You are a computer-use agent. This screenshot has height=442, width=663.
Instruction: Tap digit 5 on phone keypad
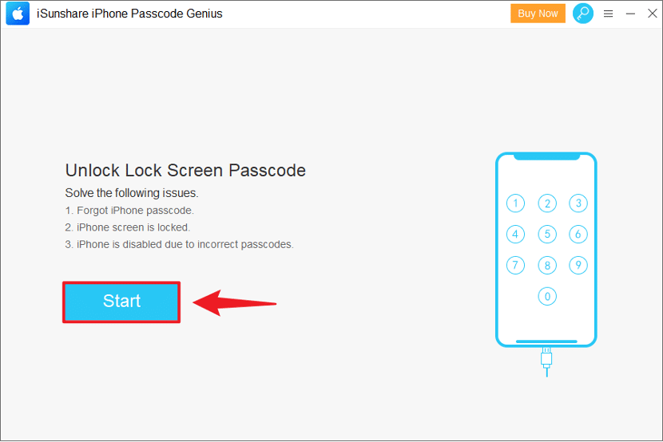click(547, 235)
